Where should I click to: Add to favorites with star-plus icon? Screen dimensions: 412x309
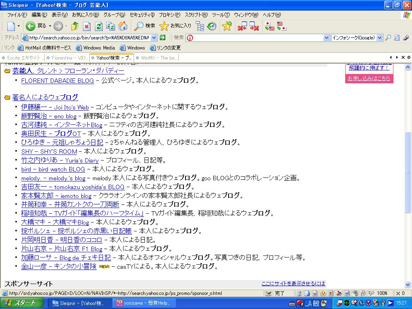tap(227, 26)
